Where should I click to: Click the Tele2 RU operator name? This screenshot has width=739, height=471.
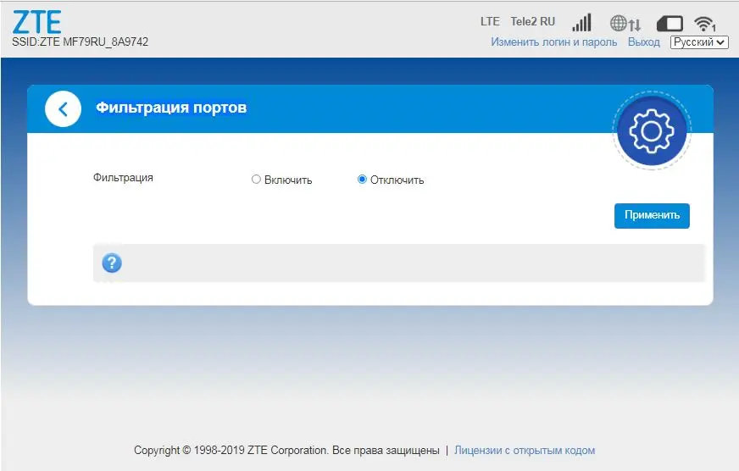(533, 22)
